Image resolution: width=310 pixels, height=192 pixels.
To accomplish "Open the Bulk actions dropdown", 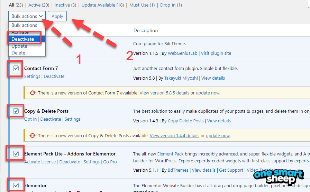I will pyautogui.click(x=27, y=16).
